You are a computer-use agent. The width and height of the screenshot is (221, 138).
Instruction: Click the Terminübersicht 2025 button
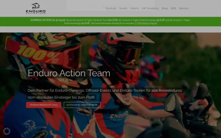coord(43,105)
